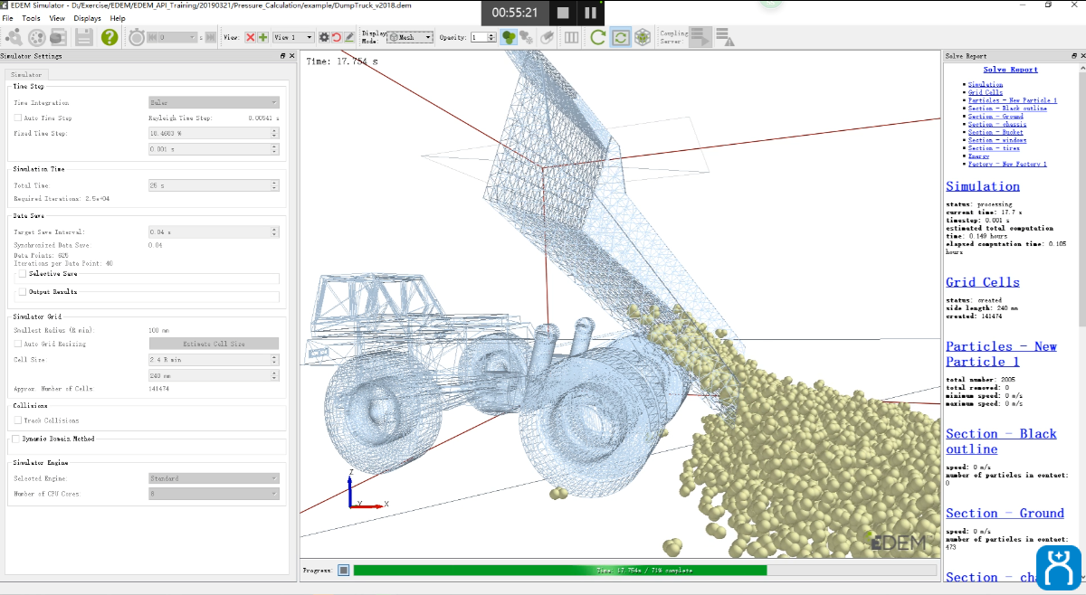Click the Section - Bucket link
Image resolution: width=1086 pixels, height=595 pixels.
pos(995,132)
